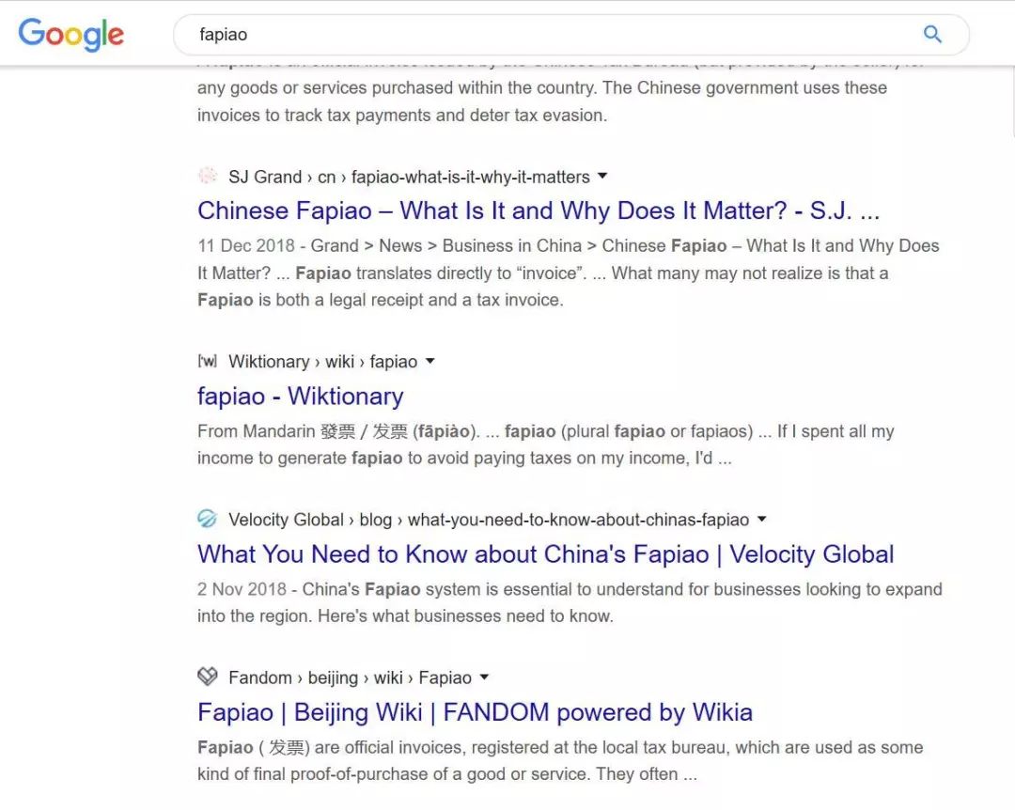Expand dropdown arrow after Velocity Global URL
The image size is (1015, 810).
pyautogui.click(x=762, y=519)
